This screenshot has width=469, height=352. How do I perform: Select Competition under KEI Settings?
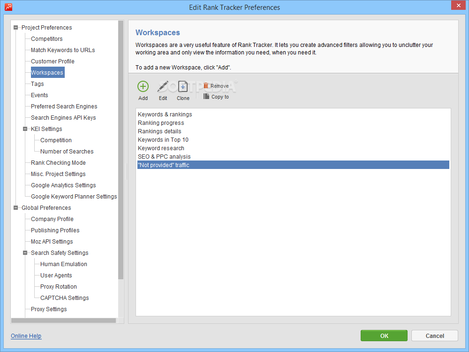pyautogui.click(x=56, y=140)
